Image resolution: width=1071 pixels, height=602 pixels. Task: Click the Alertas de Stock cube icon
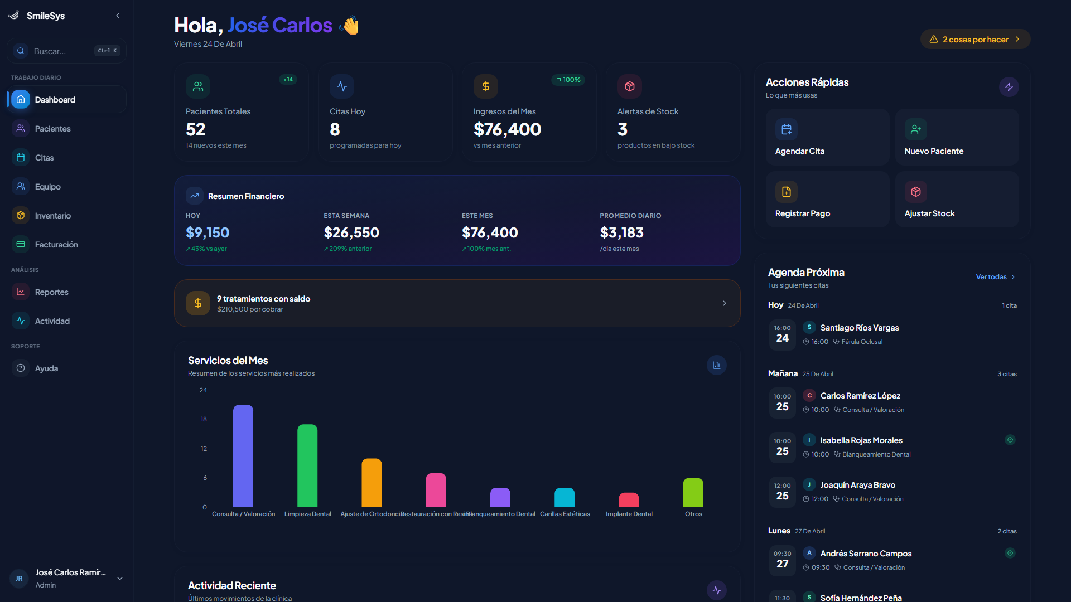tap(629, 86)
